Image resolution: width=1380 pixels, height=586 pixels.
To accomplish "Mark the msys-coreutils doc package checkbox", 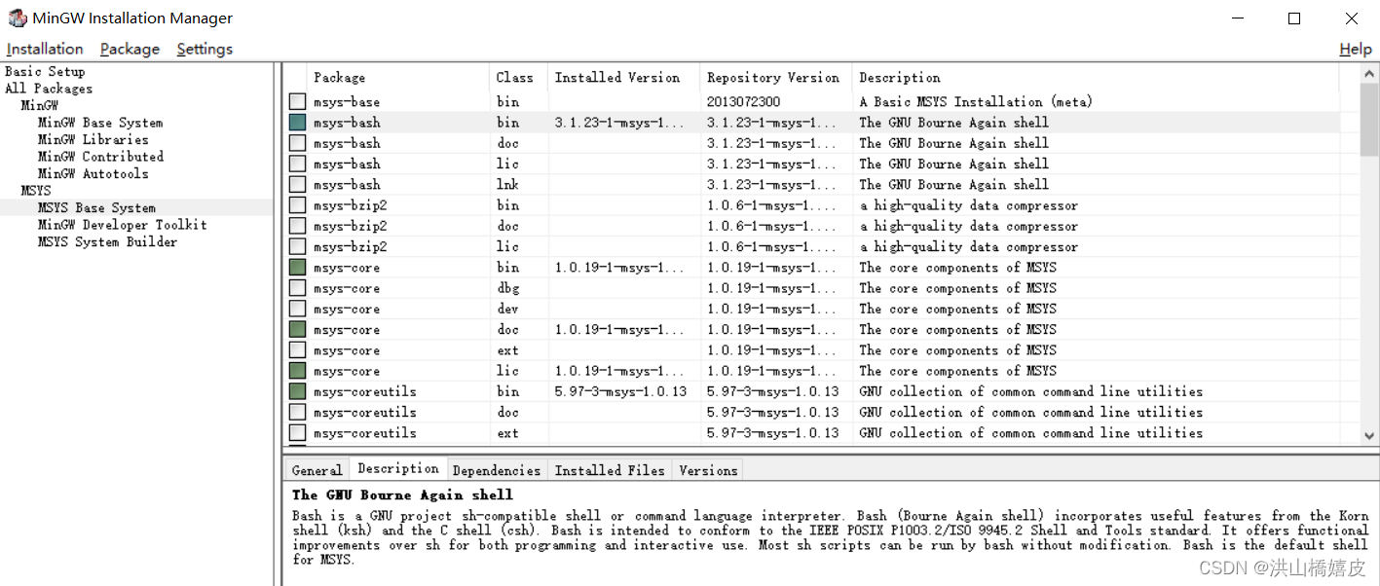I will [x=297, y=413].
